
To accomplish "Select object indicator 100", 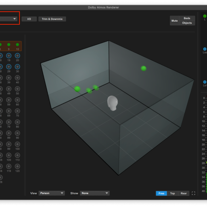I will click(17, 144).
